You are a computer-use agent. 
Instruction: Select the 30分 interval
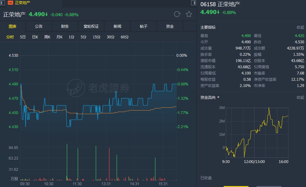[111, 37]
